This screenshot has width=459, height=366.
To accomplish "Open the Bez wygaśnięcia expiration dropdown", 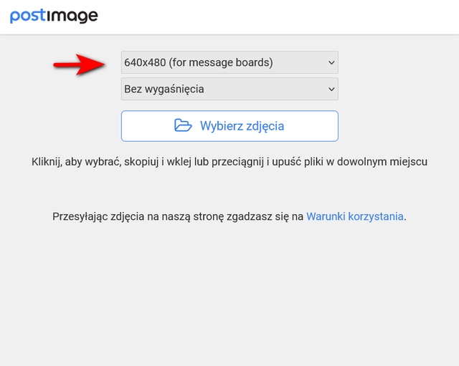I will pyautogui.click(x=229, y=89).
